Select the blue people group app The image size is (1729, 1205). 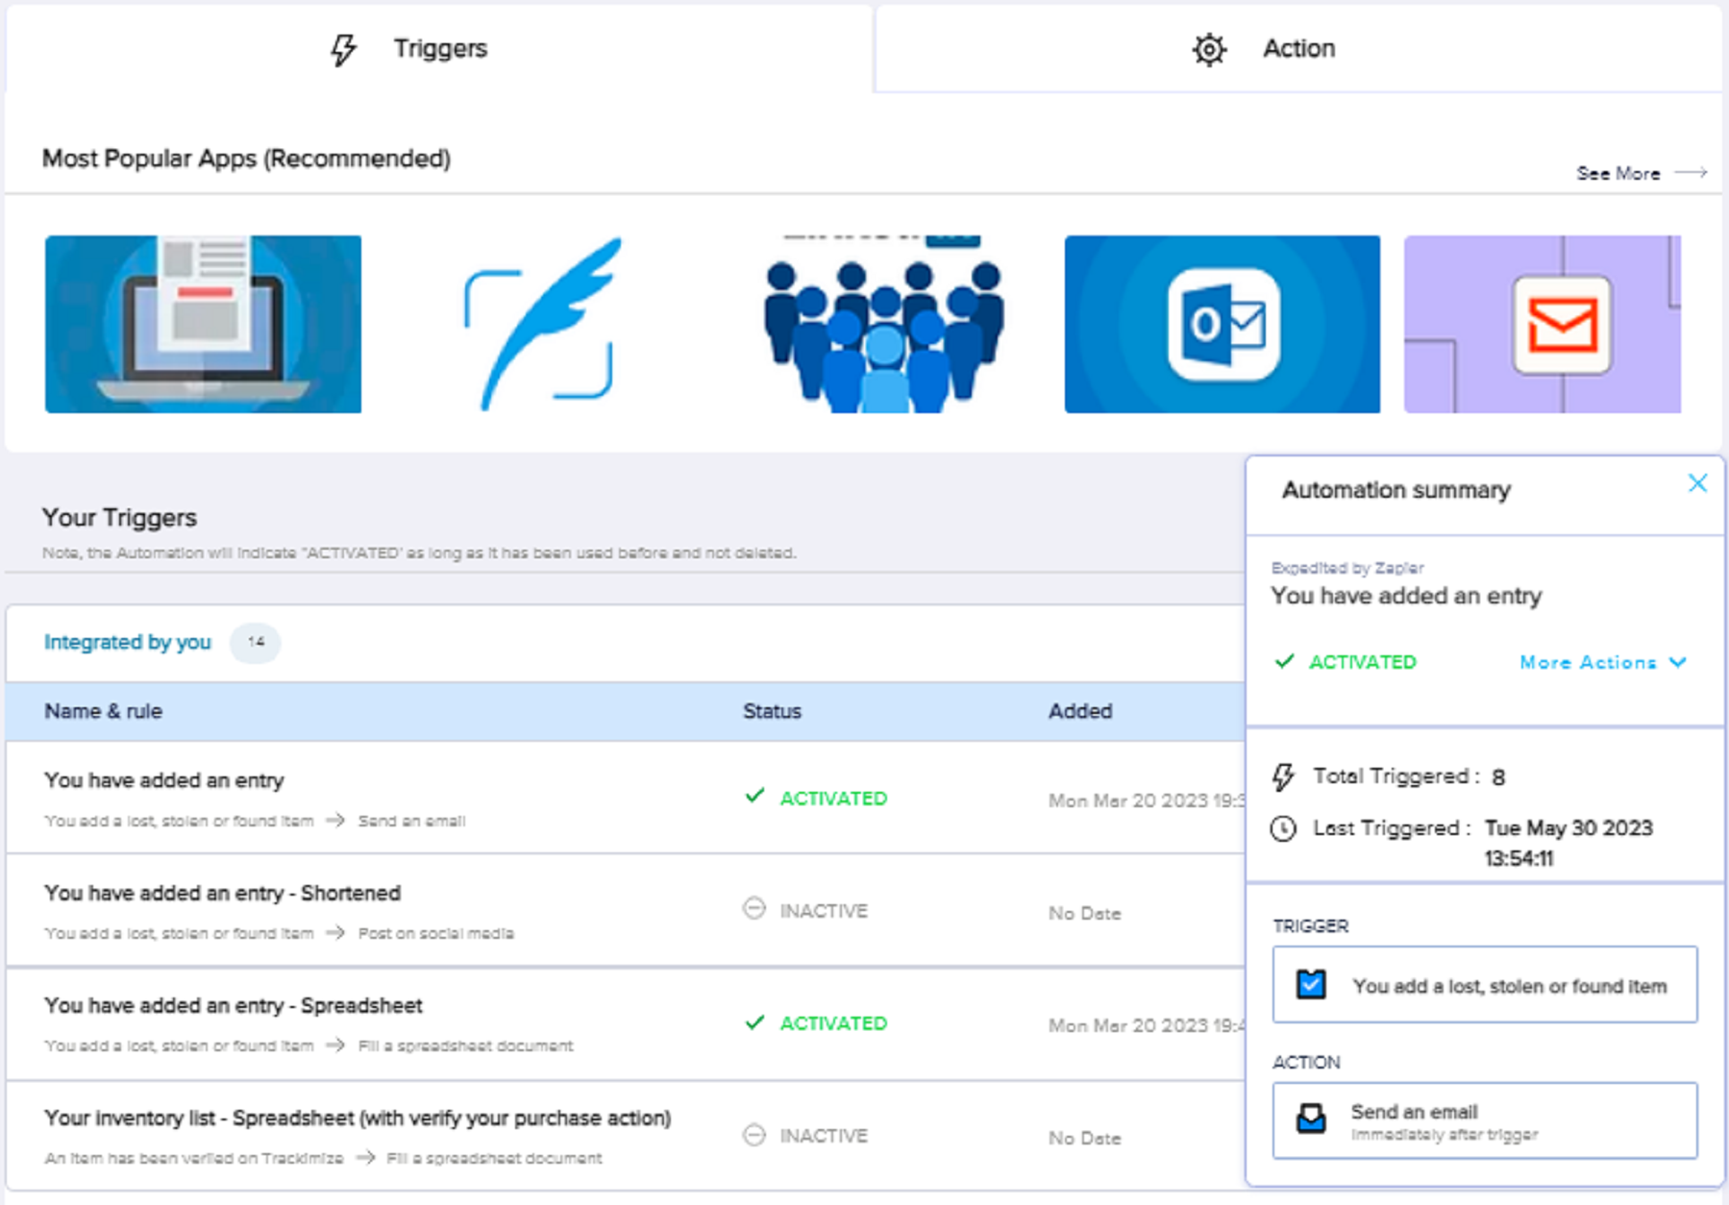[x=883, y=324]
